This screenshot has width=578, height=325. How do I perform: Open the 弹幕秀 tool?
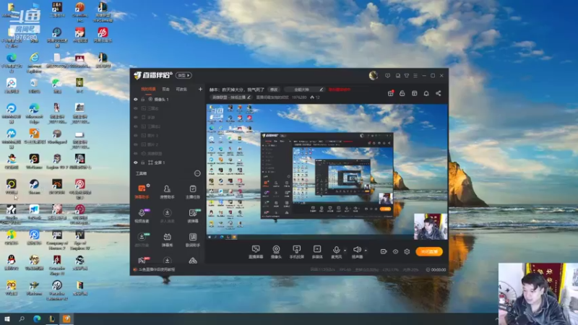click(167, 240)
